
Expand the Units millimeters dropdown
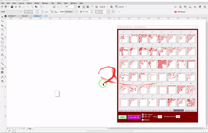[71, 12]
